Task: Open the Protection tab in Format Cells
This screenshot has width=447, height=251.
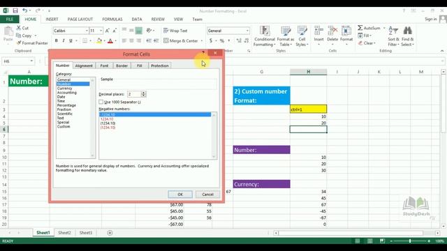Action: click(160, 66)
